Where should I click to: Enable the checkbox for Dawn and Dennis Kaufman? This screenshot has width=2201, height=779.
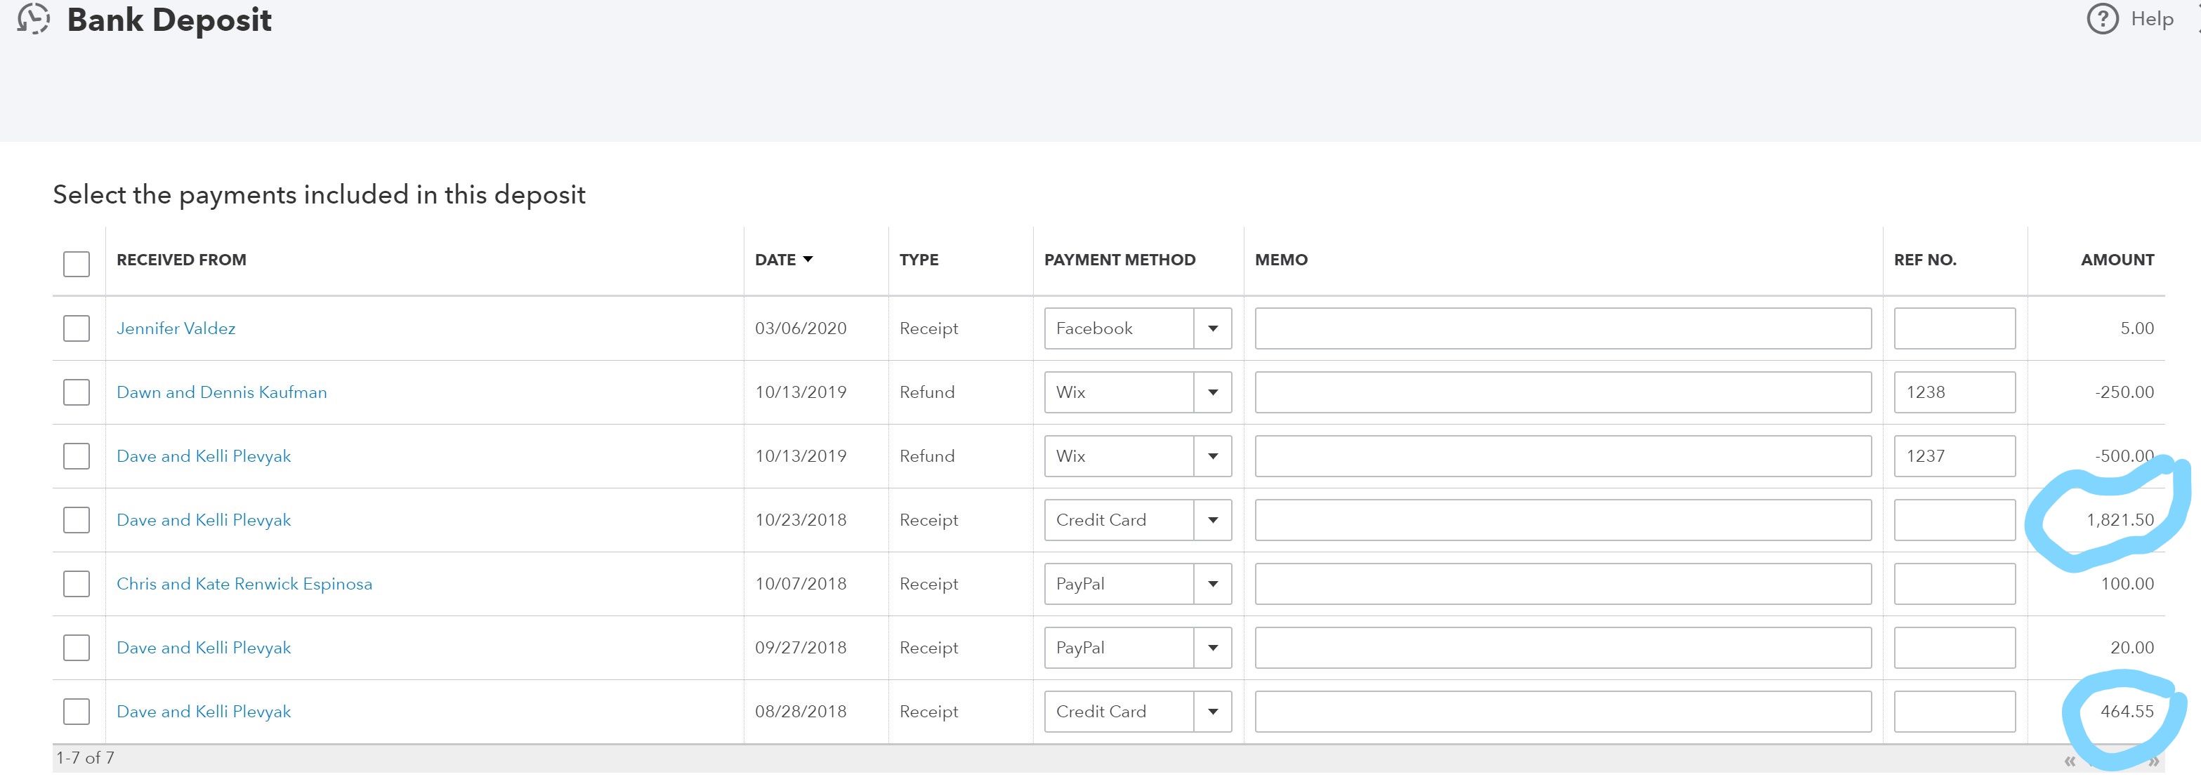coord(77,393)
